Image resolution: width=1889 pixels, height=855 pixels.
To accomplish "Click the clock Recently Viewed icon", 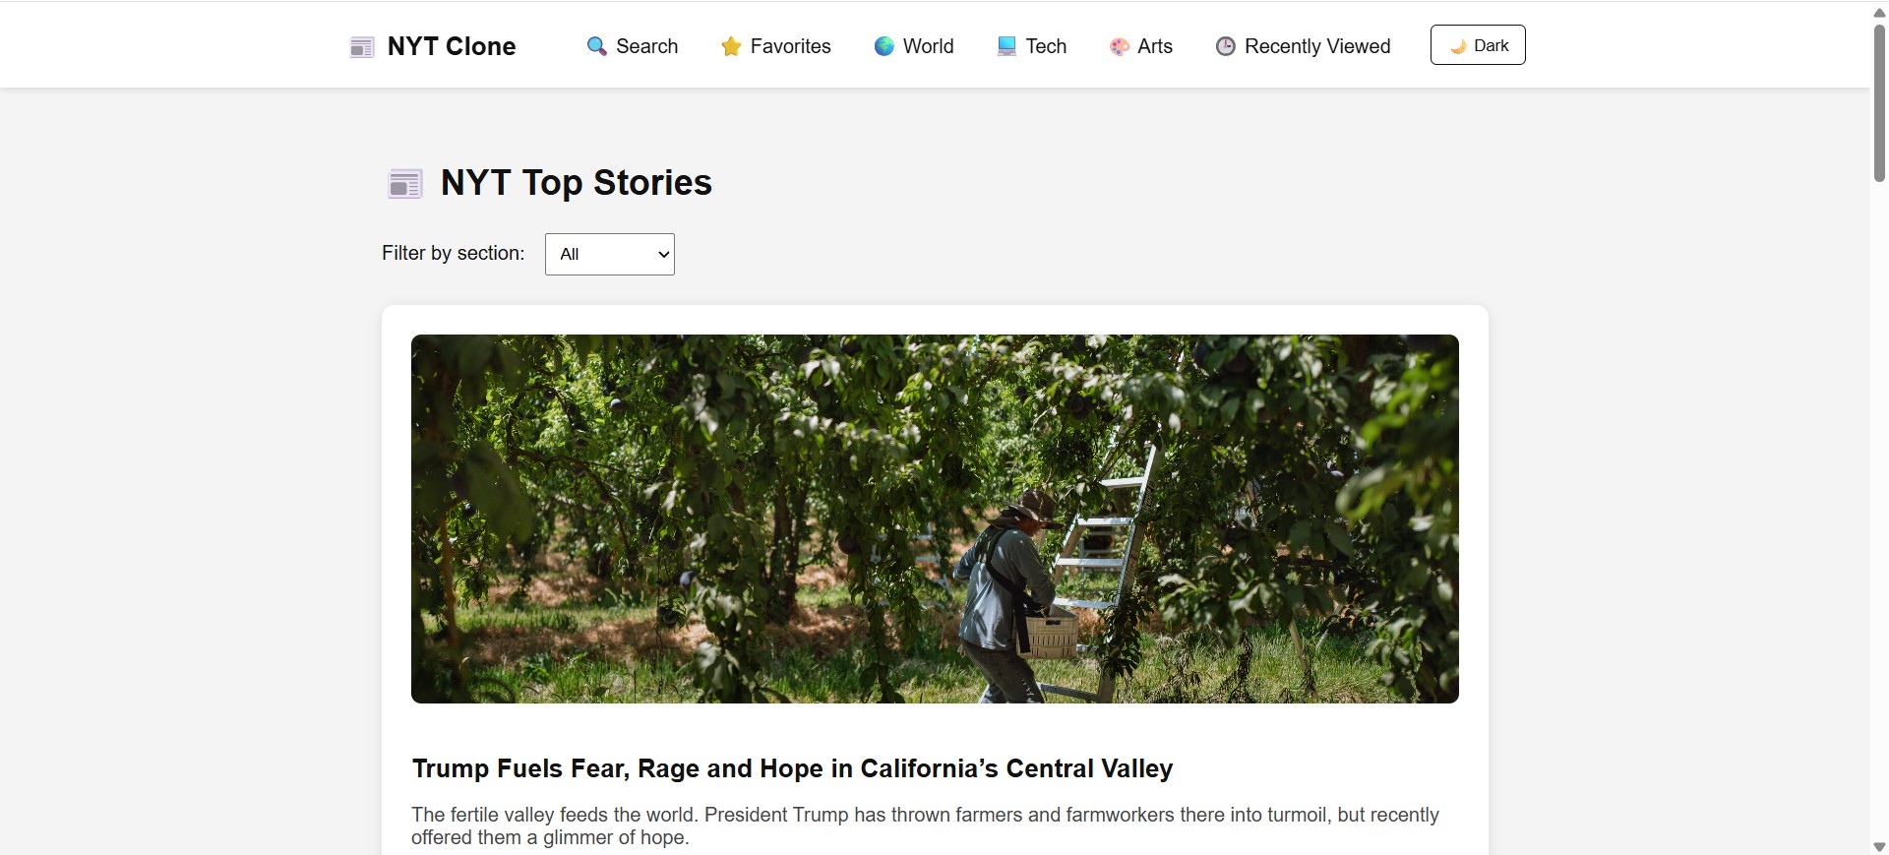I will click(1226, 46).
